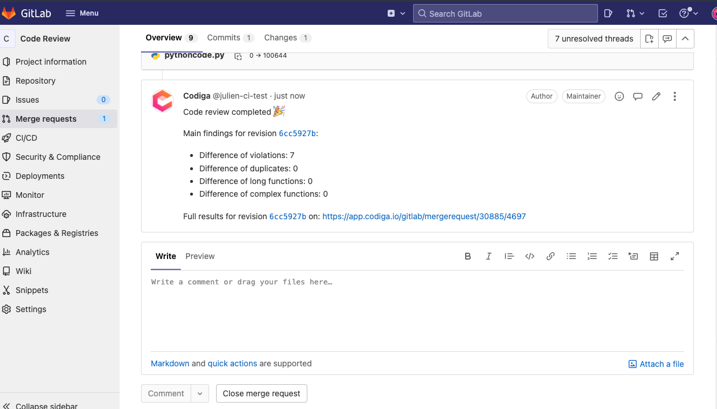Open the Comment button's dropdown arrow
717x409 pixels.
[x=199, y=393]
